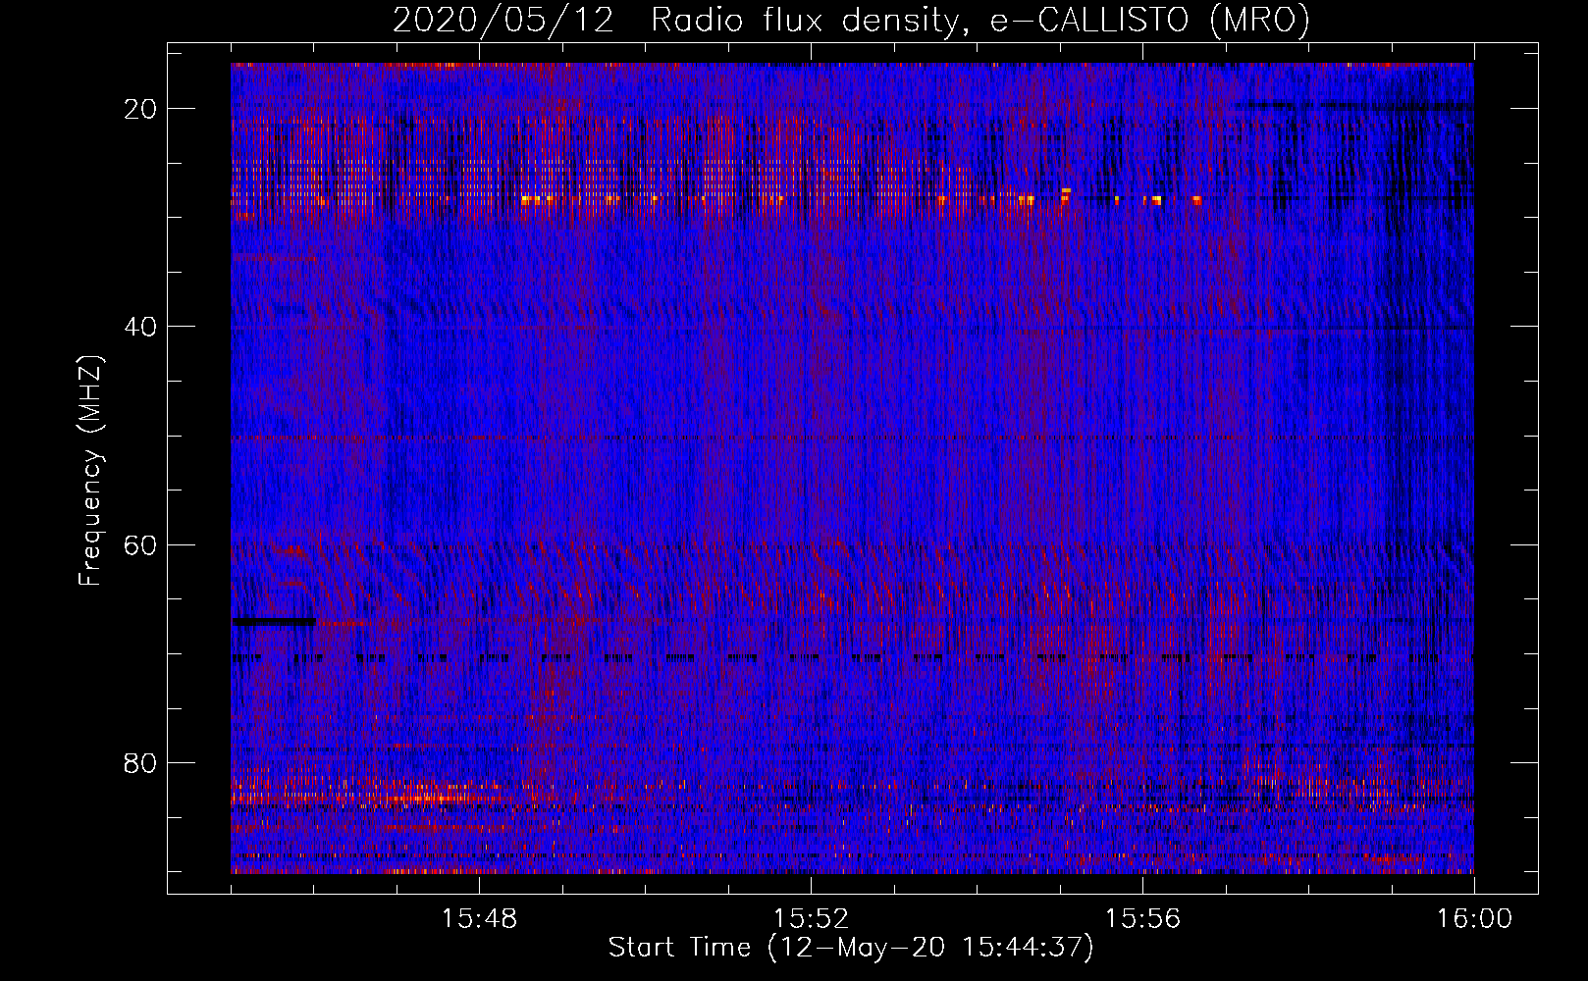The image size is (1588, 981).
Task: Click the 'Start Time (12-May-20 15:44:37)' label
Action: 851,948
